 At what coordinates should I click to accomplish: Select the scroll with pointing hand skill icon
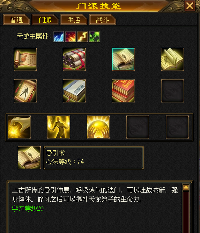(x=25, y=59)
